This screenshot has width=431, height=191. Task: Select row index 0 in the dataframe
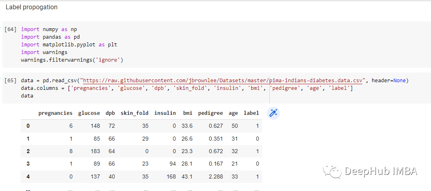pos(28,126)
